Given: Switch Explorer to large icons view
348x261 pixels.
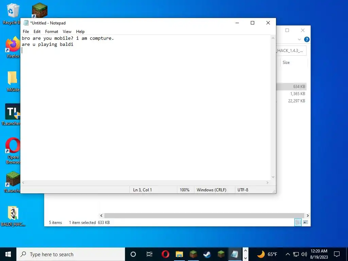Looking at the screenshot, I should coord(306,222).
